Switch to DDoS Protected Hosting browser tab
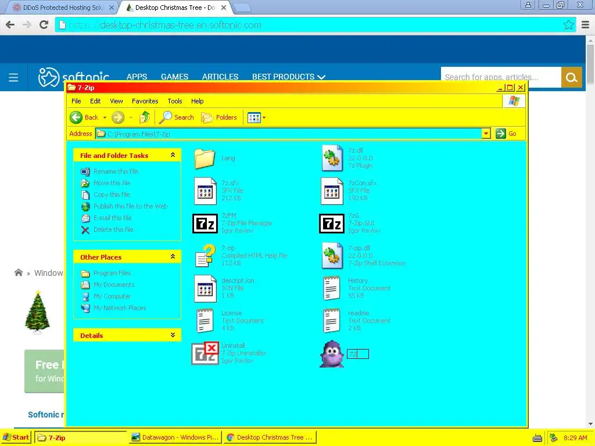Image resolution: width=595 pixels, height=446 pixels. click(63, 8)
